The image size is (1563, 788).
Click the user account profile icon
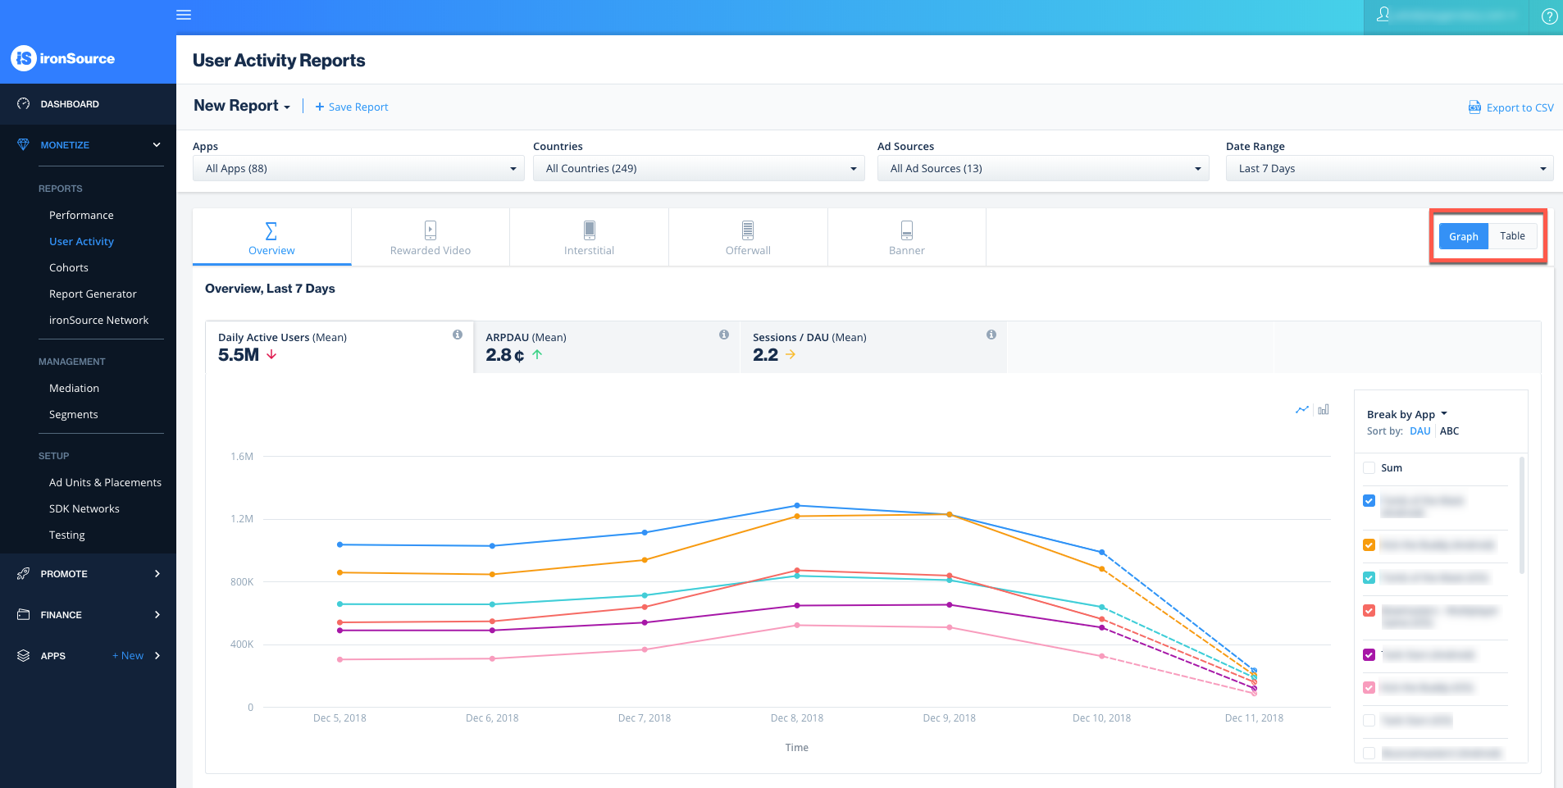click(1383, 15)
